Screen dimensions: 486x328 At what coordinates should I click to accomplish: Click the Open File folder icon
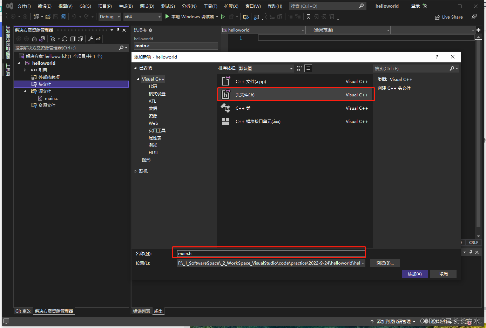[48, 16]
